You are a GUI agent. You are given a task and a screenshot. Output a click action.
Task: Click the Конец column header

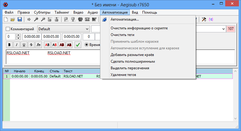(x=39, y=71)
